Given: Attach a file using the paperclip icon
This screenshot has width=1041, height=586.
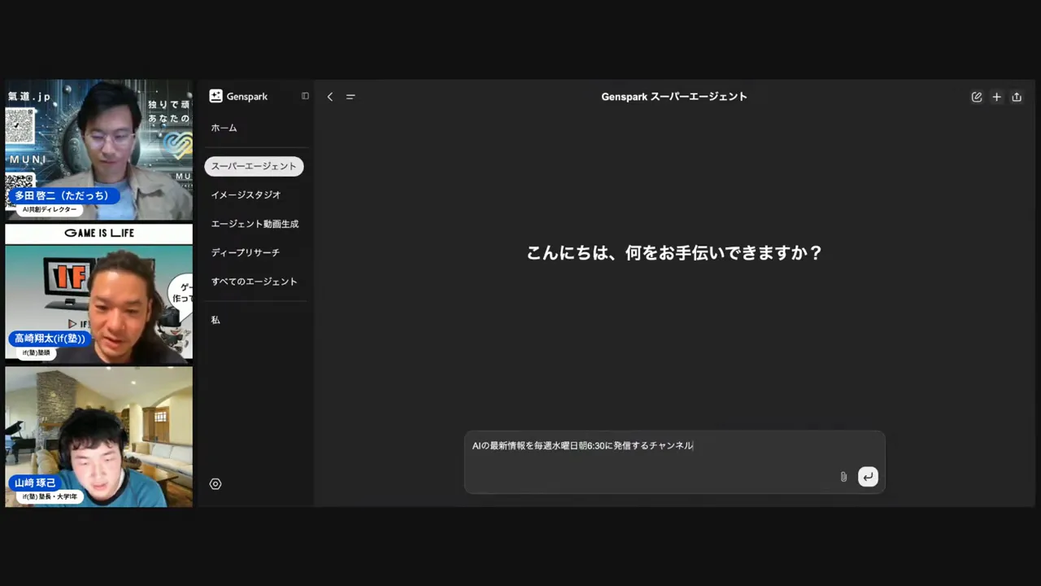Looking at the screenshot, I should pyautogui.click(x=843, y=477).
